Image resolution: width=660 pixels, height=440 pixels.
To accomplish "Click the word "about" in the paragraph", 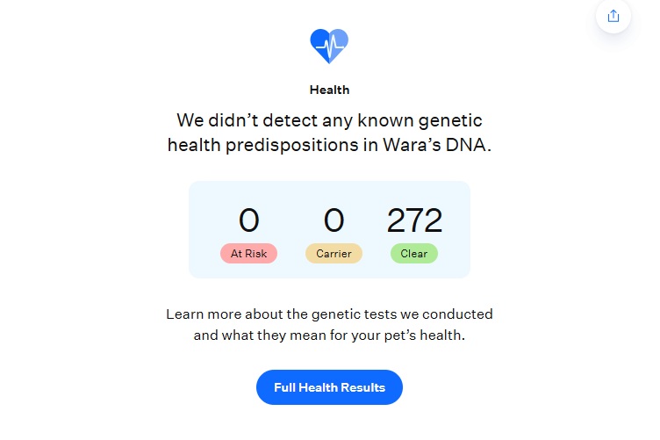I will [x=259, y=314].
